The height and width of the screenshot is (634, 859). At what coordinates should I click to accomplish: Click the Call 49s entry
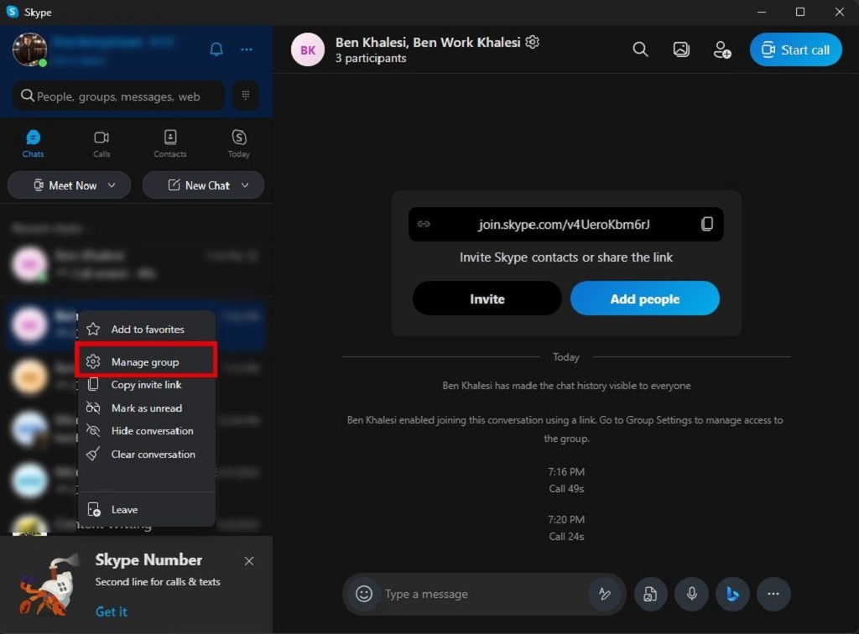[x=566, y=489]
